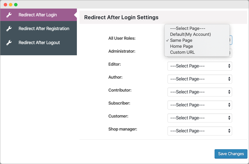Select Custom URL in the dropdown list

click(x=182, y=52)
